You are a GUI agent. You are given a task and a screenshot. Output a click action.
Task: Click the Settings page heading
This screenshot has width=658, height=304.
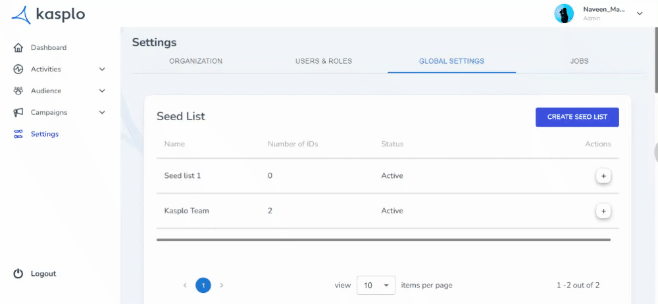click(155, 42)
